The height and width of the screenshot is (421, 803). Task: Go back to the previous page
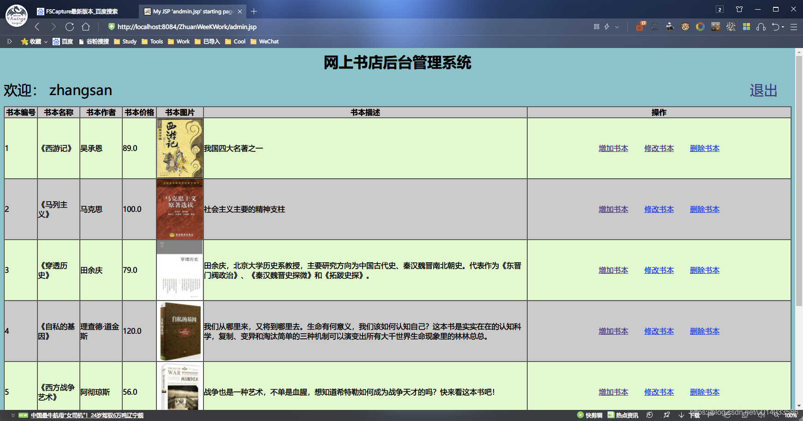(x=37, y=27)
